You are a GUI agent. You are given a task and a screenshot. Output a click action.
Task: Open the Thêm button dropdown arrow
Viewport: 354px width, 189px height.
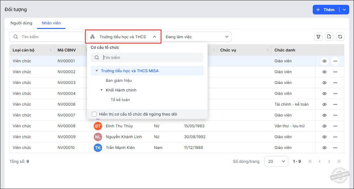pyautogui.click(x=344, y=10)
